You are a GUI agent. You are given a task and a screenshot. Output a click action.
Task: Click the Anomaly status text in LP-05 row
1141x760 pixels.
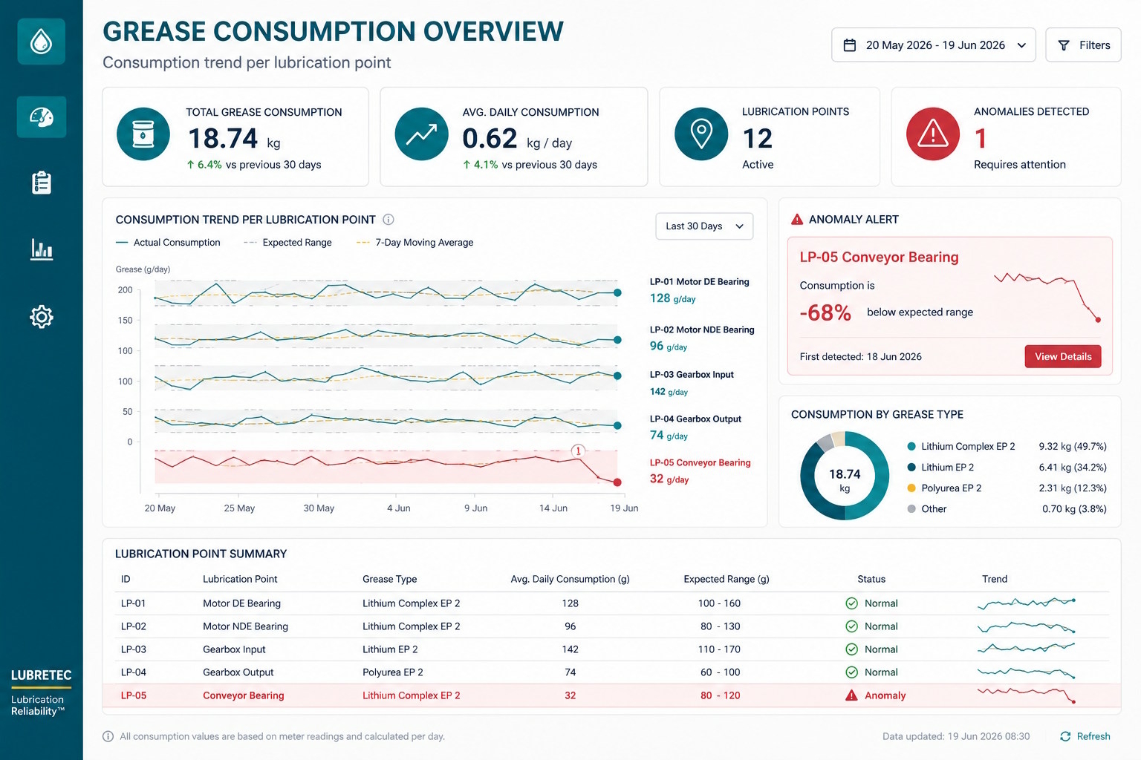(885, 695)
